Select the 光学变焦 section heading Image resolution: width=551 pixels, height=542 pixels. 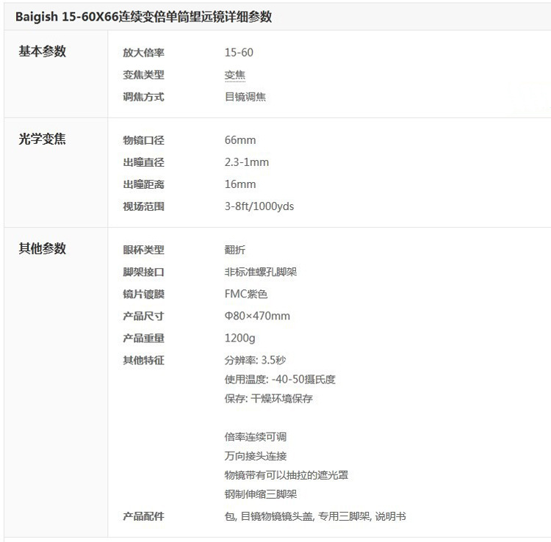coord(42,139)
